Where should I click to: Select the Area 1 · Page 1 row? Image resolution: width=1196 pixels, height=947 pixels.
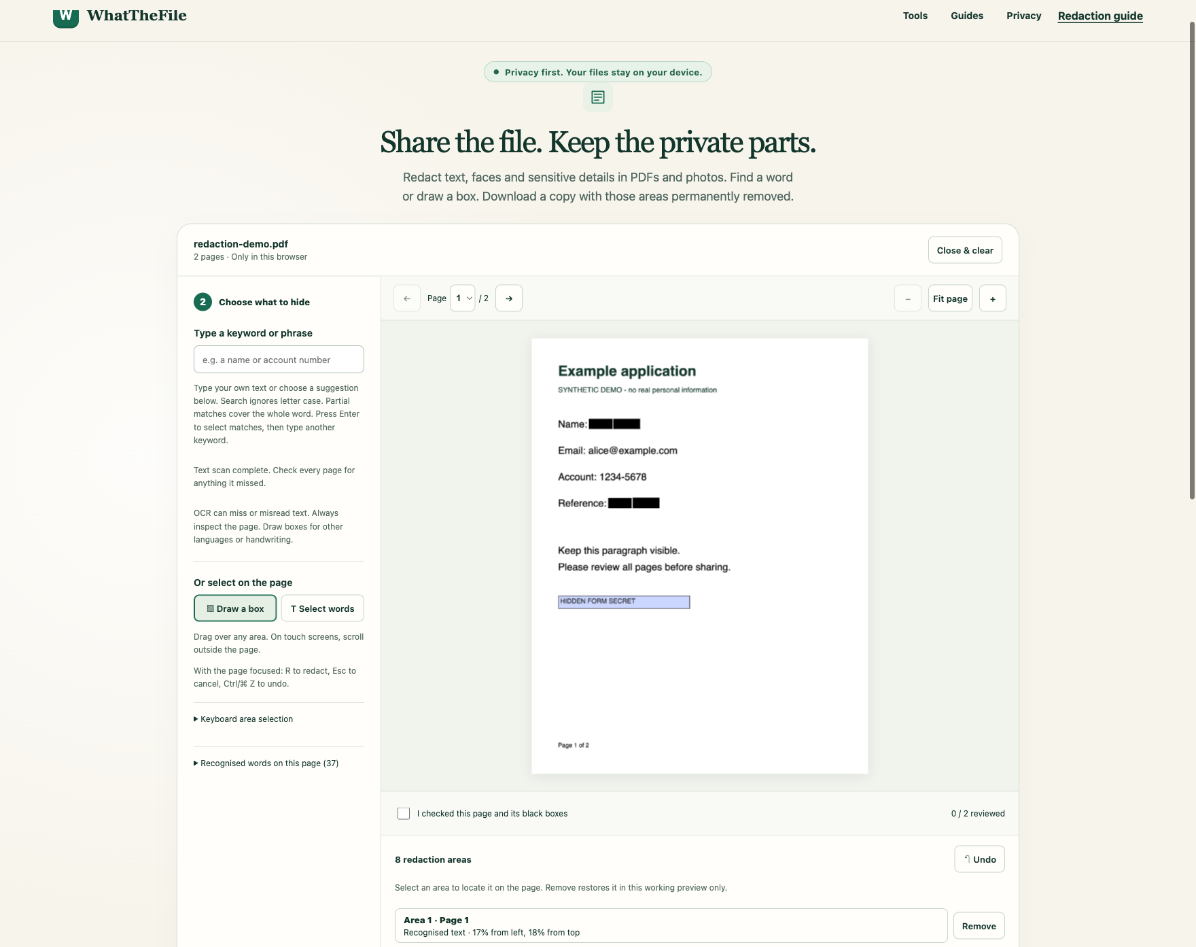[671, 926]
